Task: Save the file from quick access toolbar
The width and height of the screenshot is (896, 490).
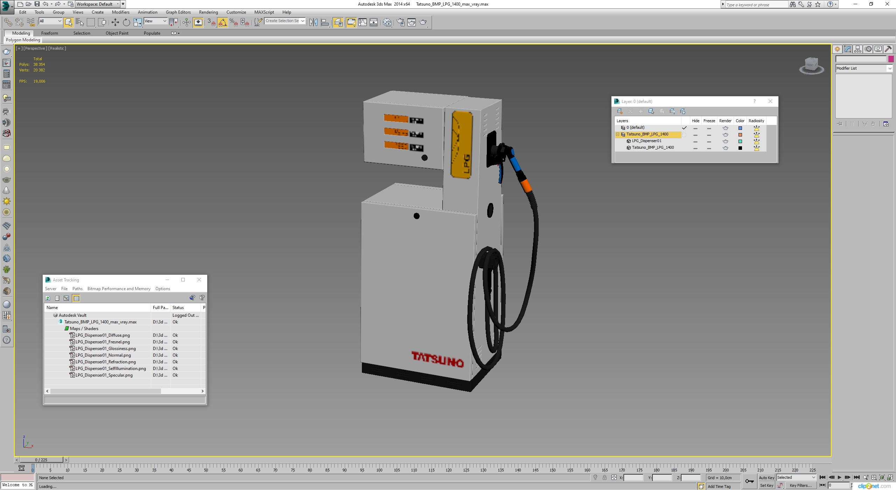Action: pos(37,4)
